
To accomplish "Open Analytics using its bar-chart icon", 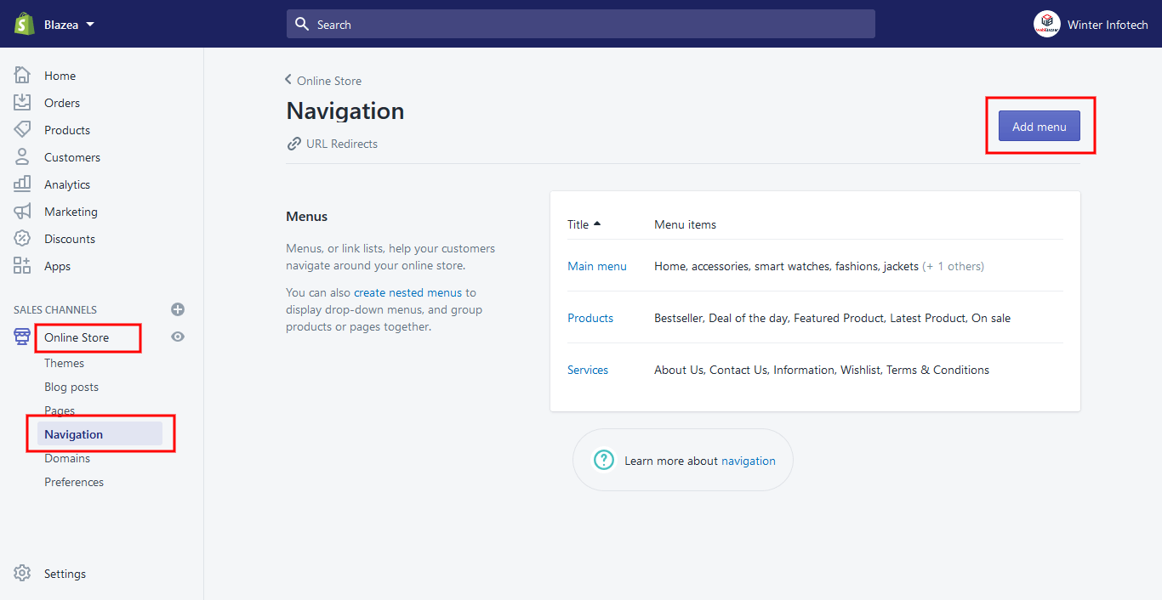I will tap(23, 184).
